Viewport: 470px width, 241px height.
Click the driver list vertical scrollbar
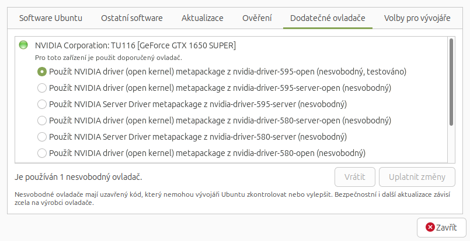point(451,81)
